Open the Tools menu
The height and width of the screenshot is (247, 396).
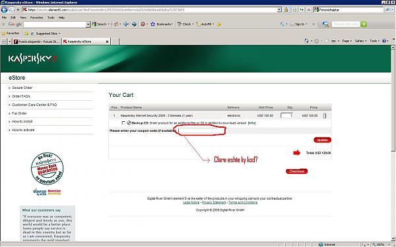point(51,18)
